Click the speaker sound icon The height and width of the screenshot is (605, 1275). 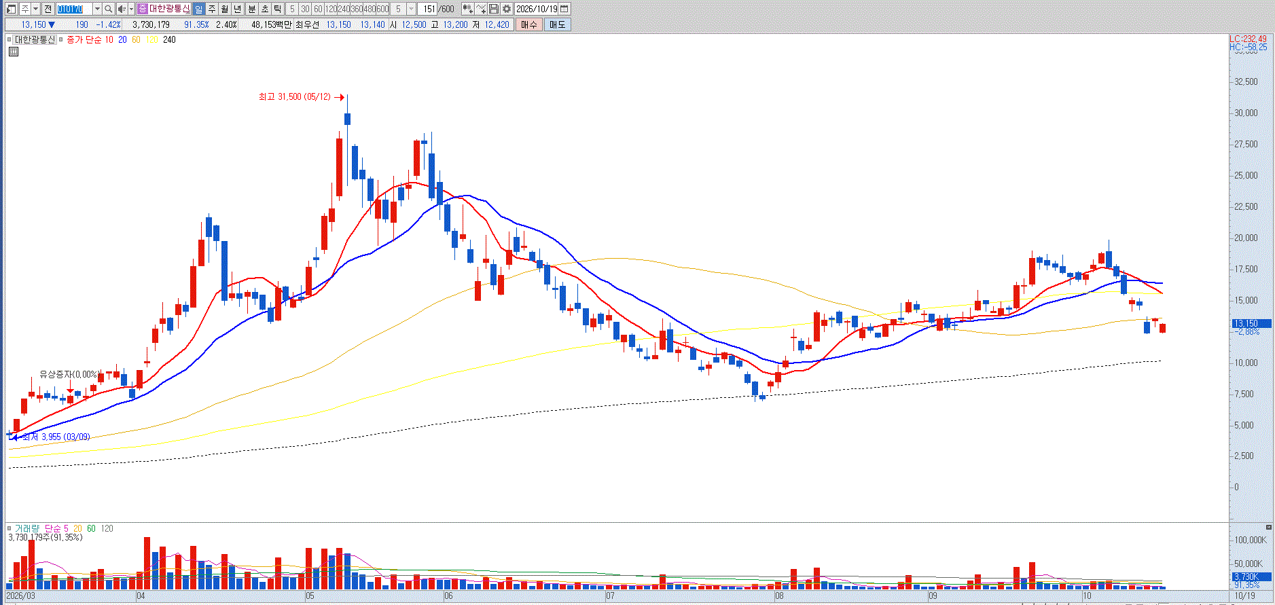(122, 9)
